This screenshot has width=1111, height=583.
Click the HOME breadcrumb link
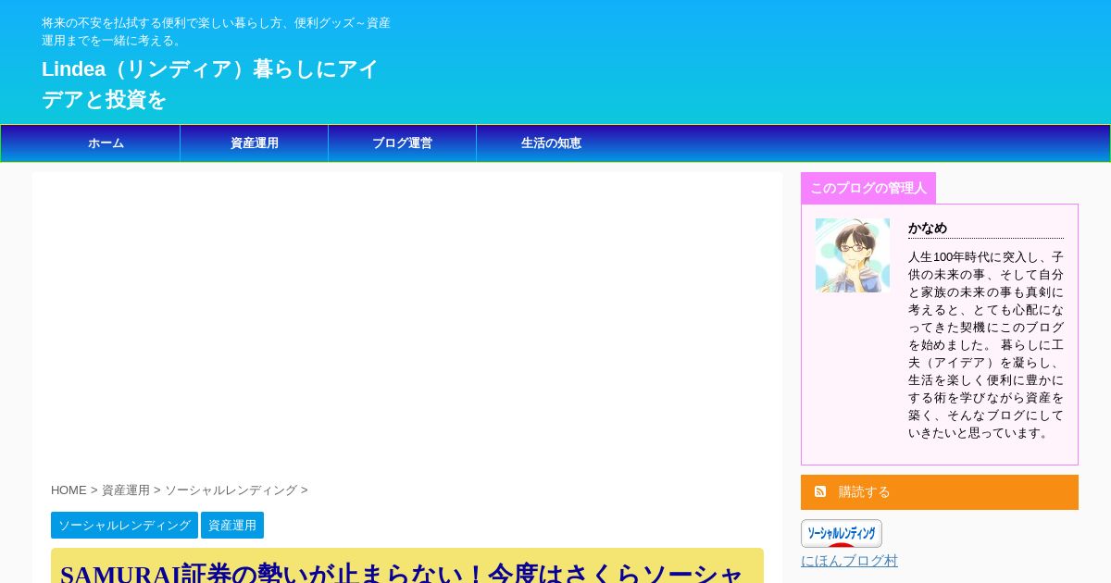(69, 490)
